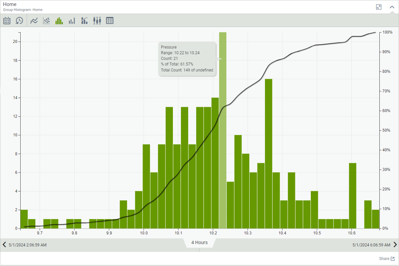Select the green histogram chart view
The width and height of the screenshot is (399, 266).
pos(59,21)
